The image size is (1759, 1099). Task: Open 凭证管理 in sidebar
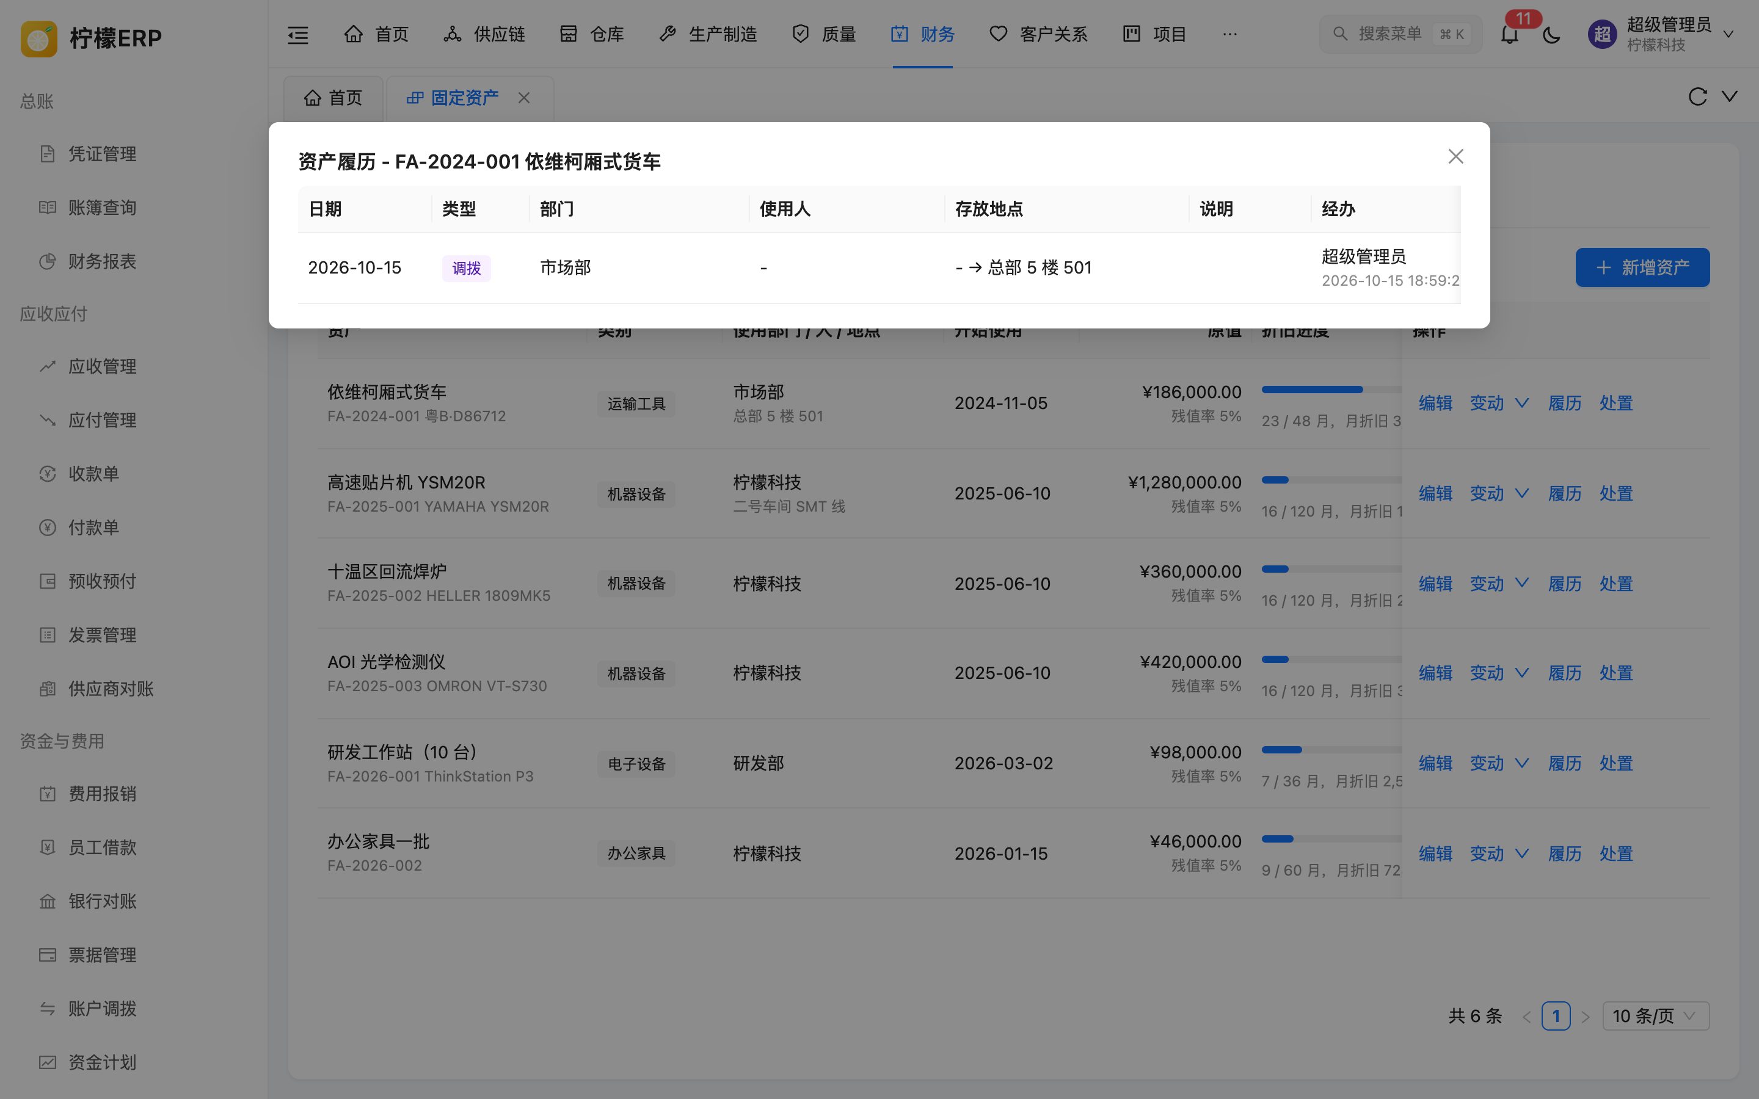103,154
